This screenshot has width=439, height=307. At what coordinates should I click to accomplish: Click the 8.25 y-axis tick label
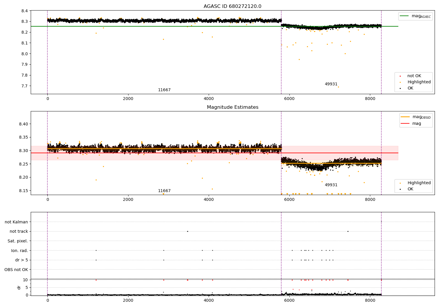pyautogui.click(x=23, y=164)
